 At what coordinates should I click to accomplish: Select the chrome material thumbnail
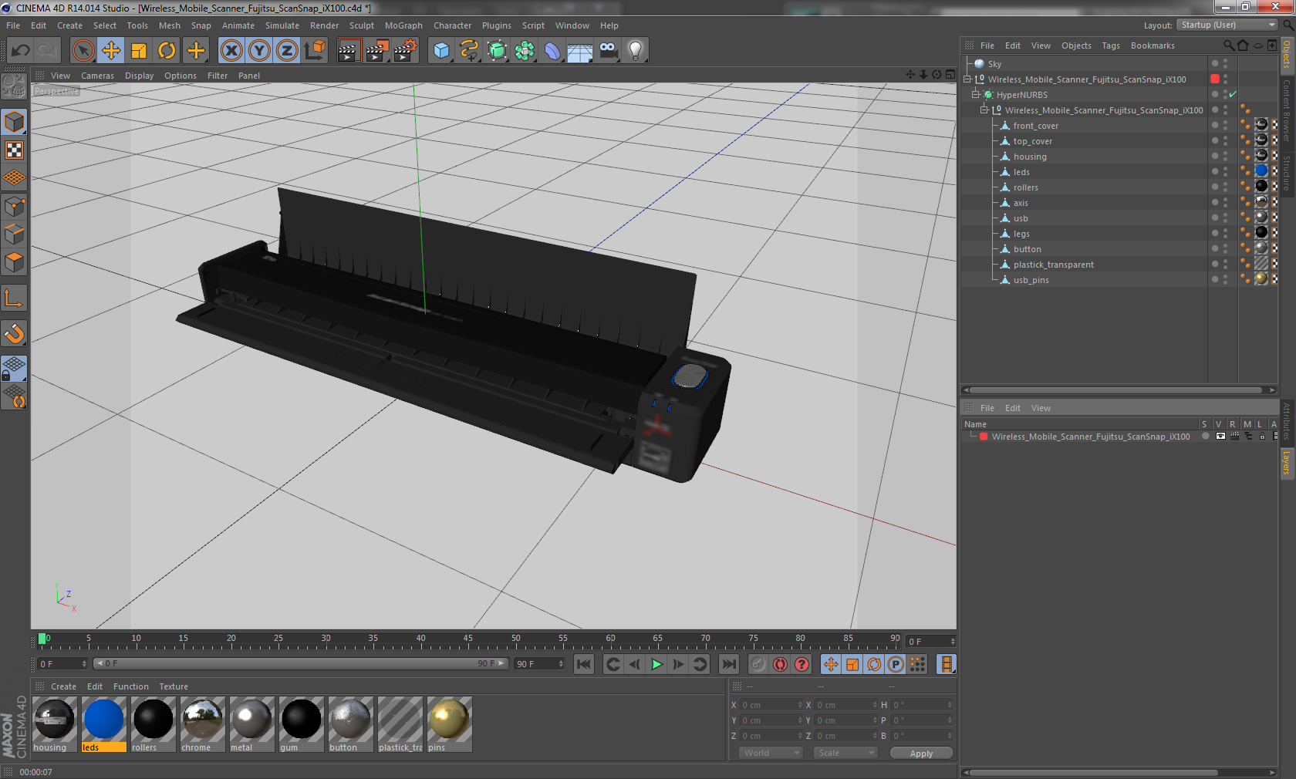tap(202, 723)
